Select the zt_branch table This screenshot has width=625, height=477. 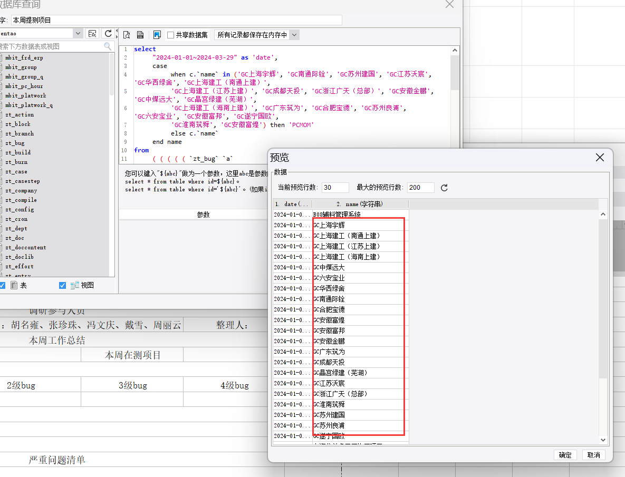pyautogui.click(x=19, y=133)
